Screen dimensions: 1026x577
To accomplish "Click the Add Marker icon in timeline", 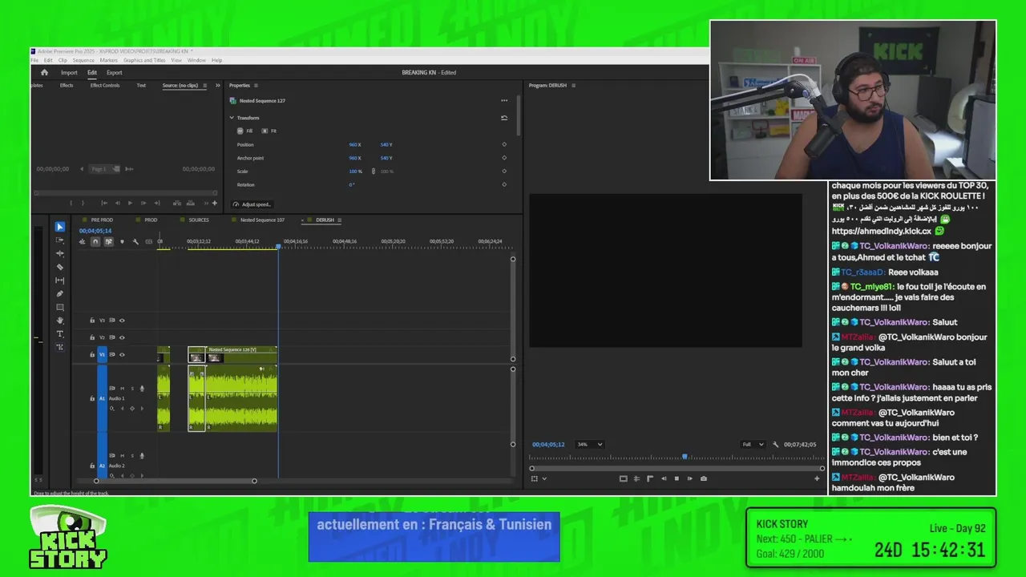I will point(122,241).
